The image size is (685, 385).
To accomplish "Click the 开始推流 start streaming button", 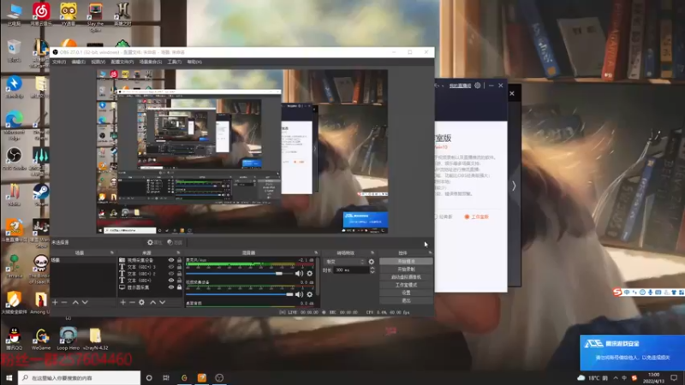I will [406, 262].
